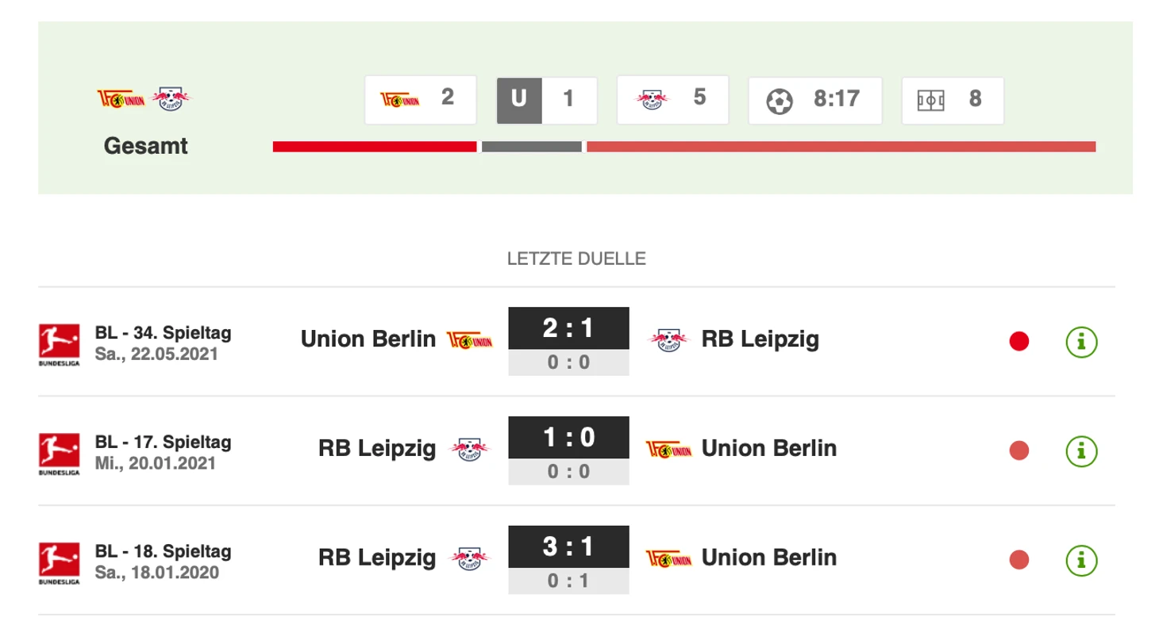Open the 1:0 score of 20.01.2021
The width and height of the screenshot is (1159, 640).
[x=568, y=438]
